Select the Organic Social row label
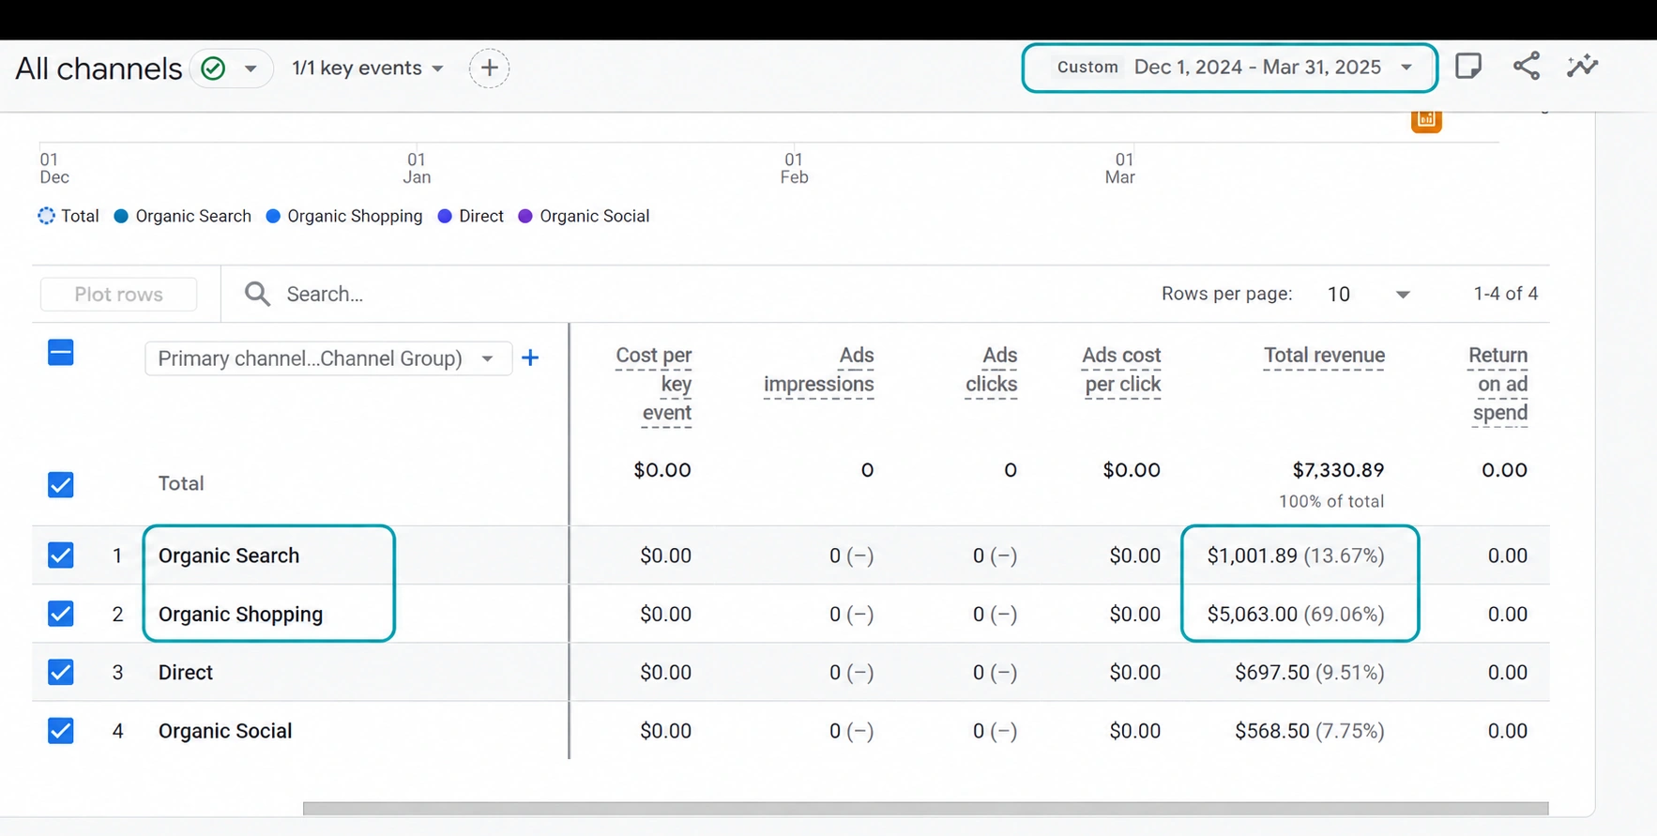This screenshot has width=1657, height=836. point(225,731)
